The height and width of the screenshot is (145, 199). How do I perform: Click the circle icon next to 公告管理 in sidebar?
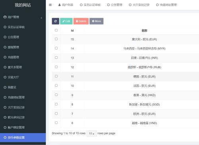[x=5, y=37]
